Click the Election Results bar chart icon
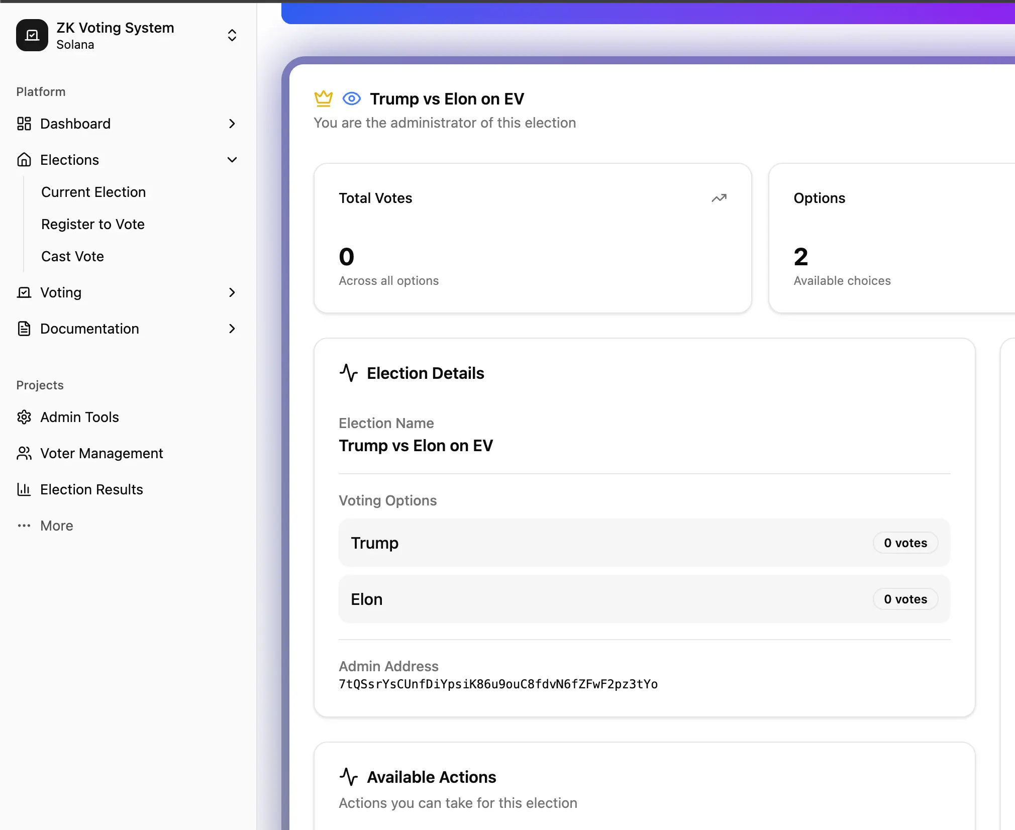 [24, 489]
